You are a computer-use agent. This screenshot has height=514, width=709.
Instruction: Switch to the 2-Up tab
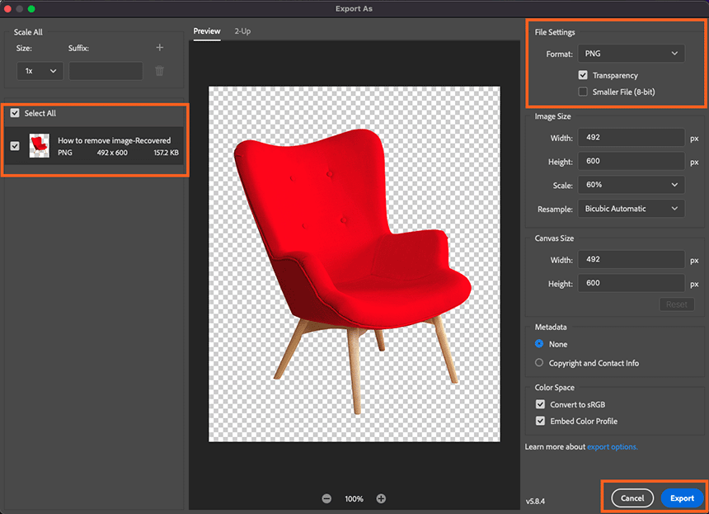tap(242, 31)
